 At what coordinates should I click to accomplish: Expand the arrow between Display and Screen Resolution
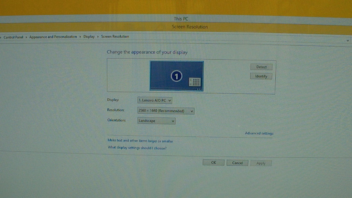pyautogui.click(x=98, y=37)
